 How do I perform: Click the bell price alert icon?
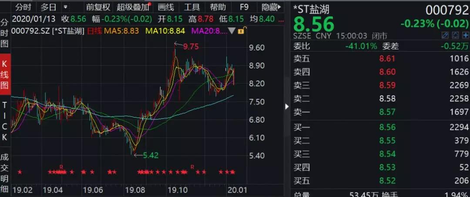(x=455, y=36)
